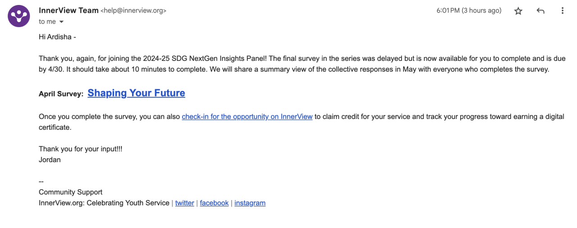Screen dimensions: 577x228
Task: Click "InnerView.org: Celebrating Youth Service" footer text
Action: click(x=104, y=203)
